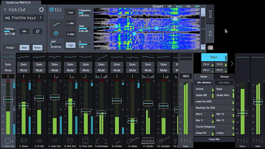Select the Drums Subgroup mix

coord(214,127)
